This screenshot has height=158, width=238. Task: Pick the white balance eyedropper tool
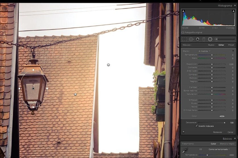tap(185, 150)
